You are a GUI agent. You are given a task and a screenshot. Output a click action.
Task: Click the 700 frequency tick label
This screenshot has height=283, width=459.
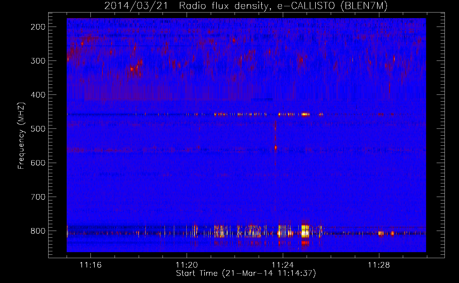pyautogui.click(x=38, y=197)
